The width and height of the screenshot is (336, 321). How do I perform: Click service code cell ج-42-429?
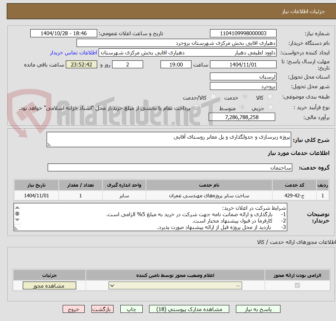[294, 196]
